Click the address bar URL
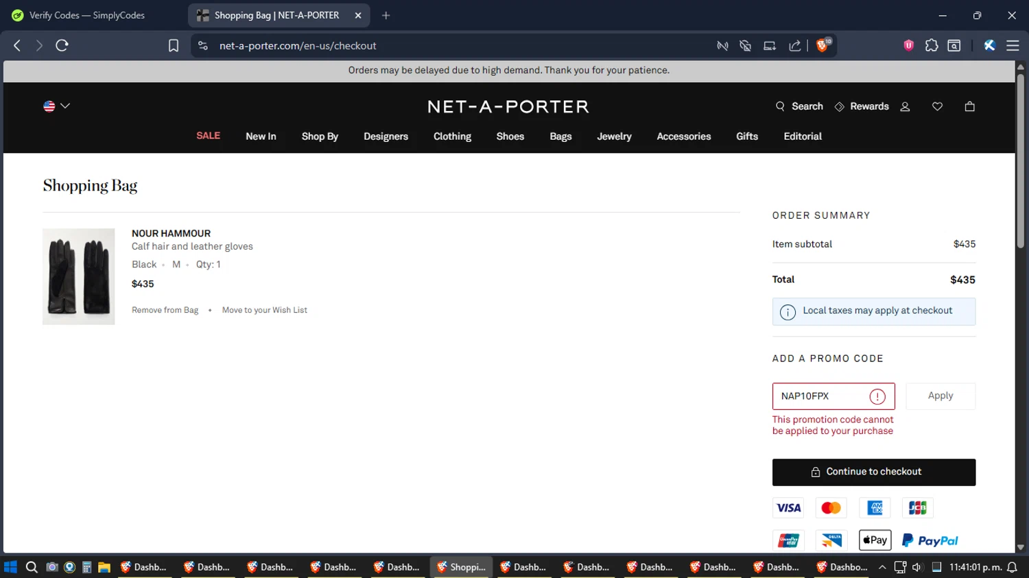This screenshot has height=578, width=1029. [298, 46]
